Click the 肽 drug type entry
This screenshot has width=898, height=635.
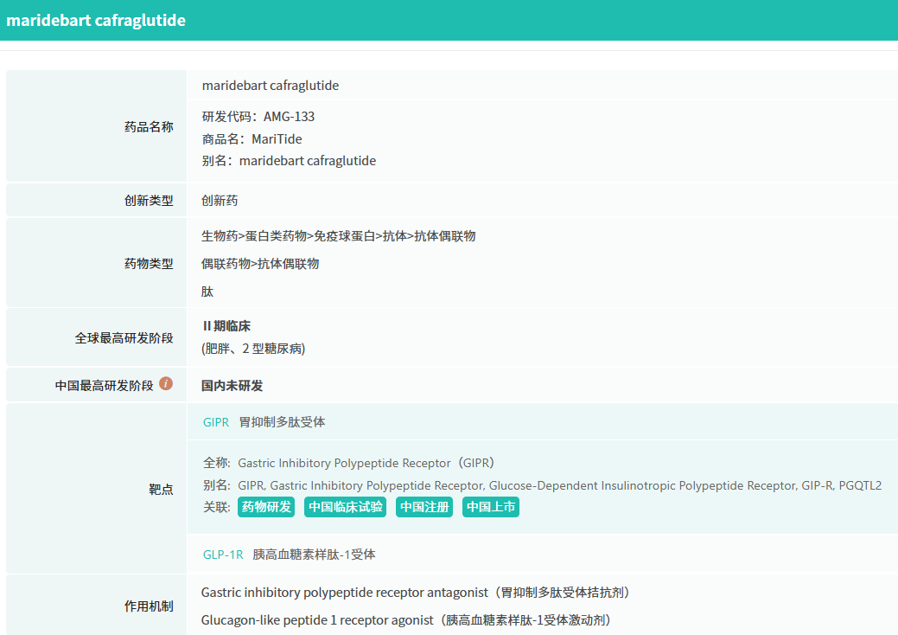(207, 292)
